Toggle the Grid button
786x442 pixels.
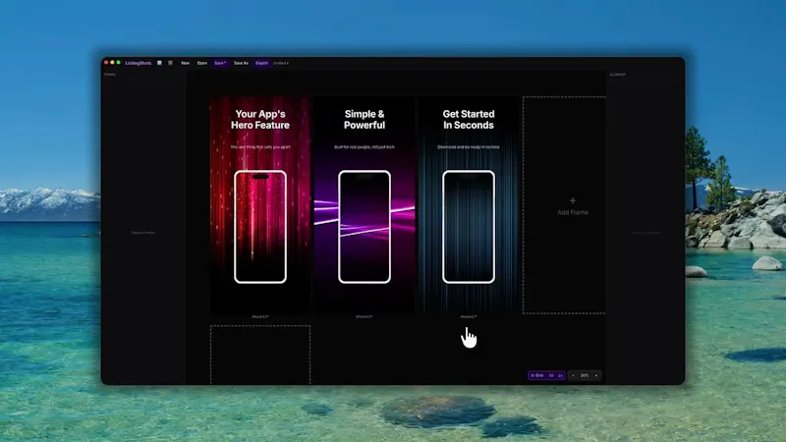[536, 375]
